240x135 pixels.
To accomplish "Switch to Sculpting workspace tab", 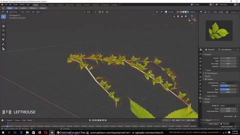I will click(x=51, y=5).
